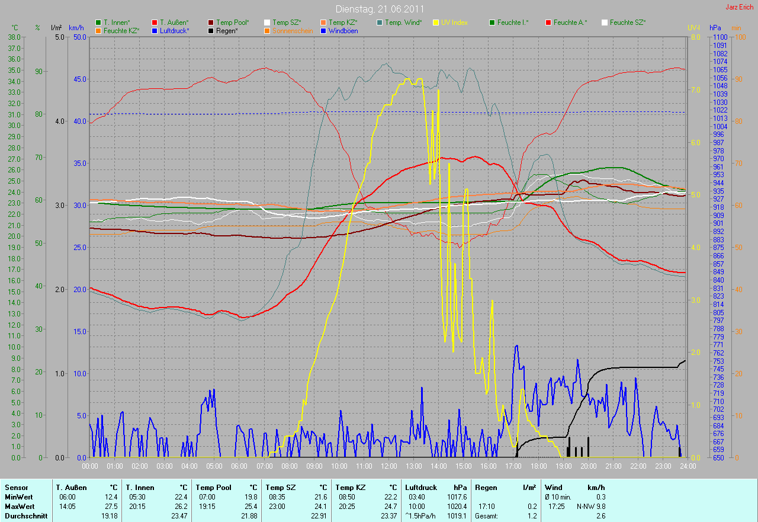Click the Luftdruck maximum value 1020.4
This screenshot has height=522, width=758.
[457, 507]
